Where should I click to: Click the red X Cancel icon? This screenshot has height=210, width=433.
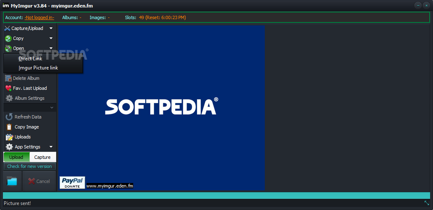pyautogui.click(x=32, y=181)
